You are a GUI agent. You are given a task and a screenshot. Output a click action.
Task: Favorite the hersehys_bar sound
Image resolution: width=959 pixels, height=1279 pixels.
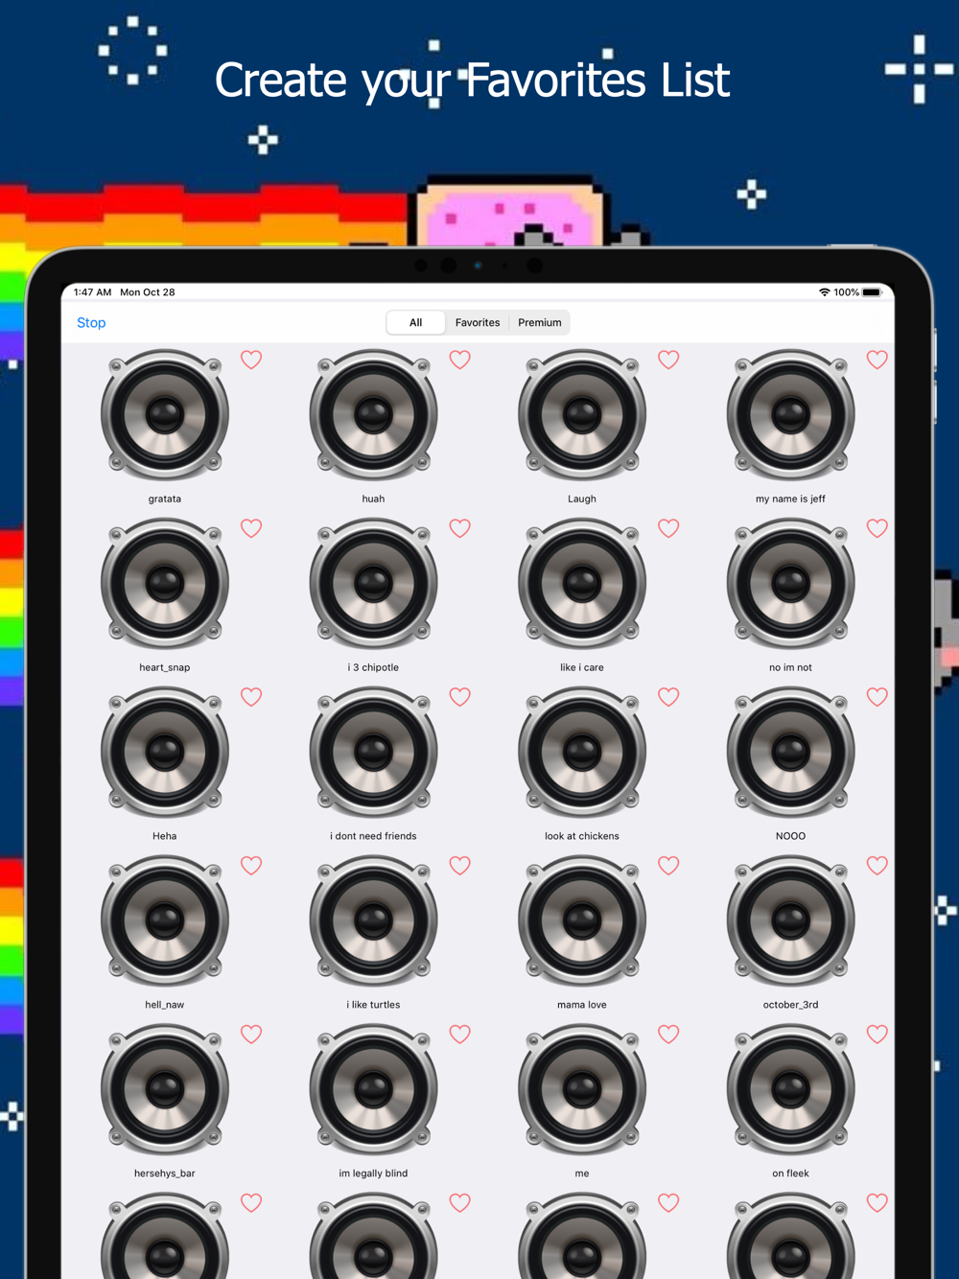[x=251, y=1035]
